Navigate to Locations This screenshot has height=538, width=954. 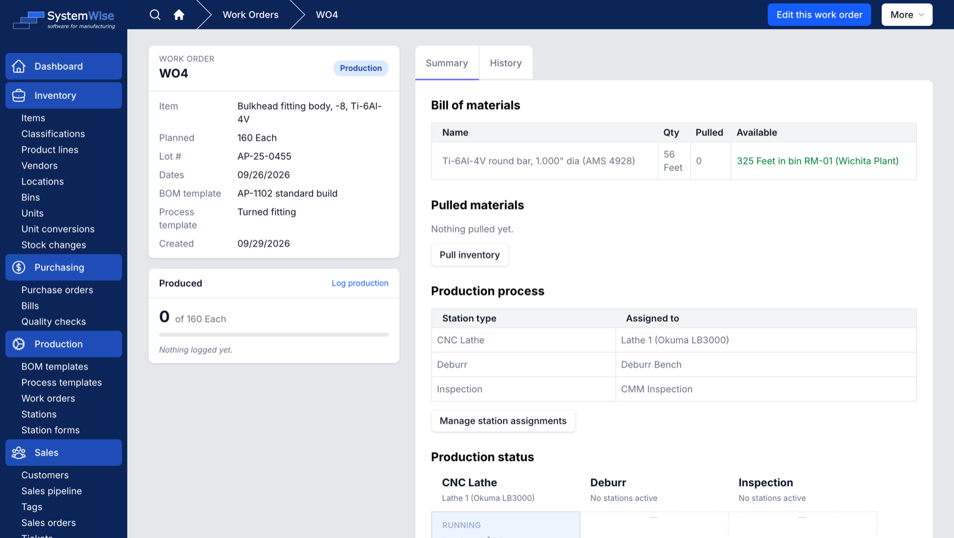coord(42,182)
